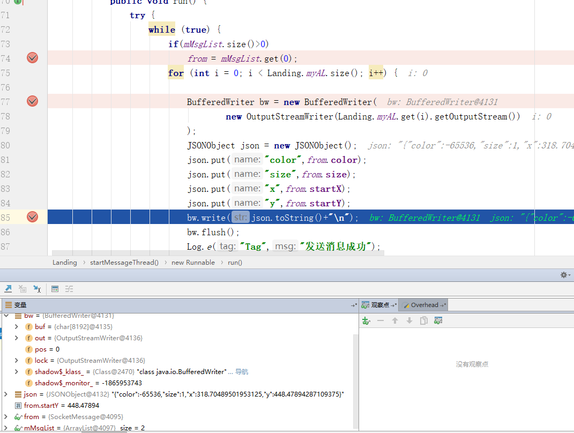The width and height of the screenshot is (574, 433).
Task: Expand the mMsgList ArrayList variable
Action: click(x=6, y=428)
